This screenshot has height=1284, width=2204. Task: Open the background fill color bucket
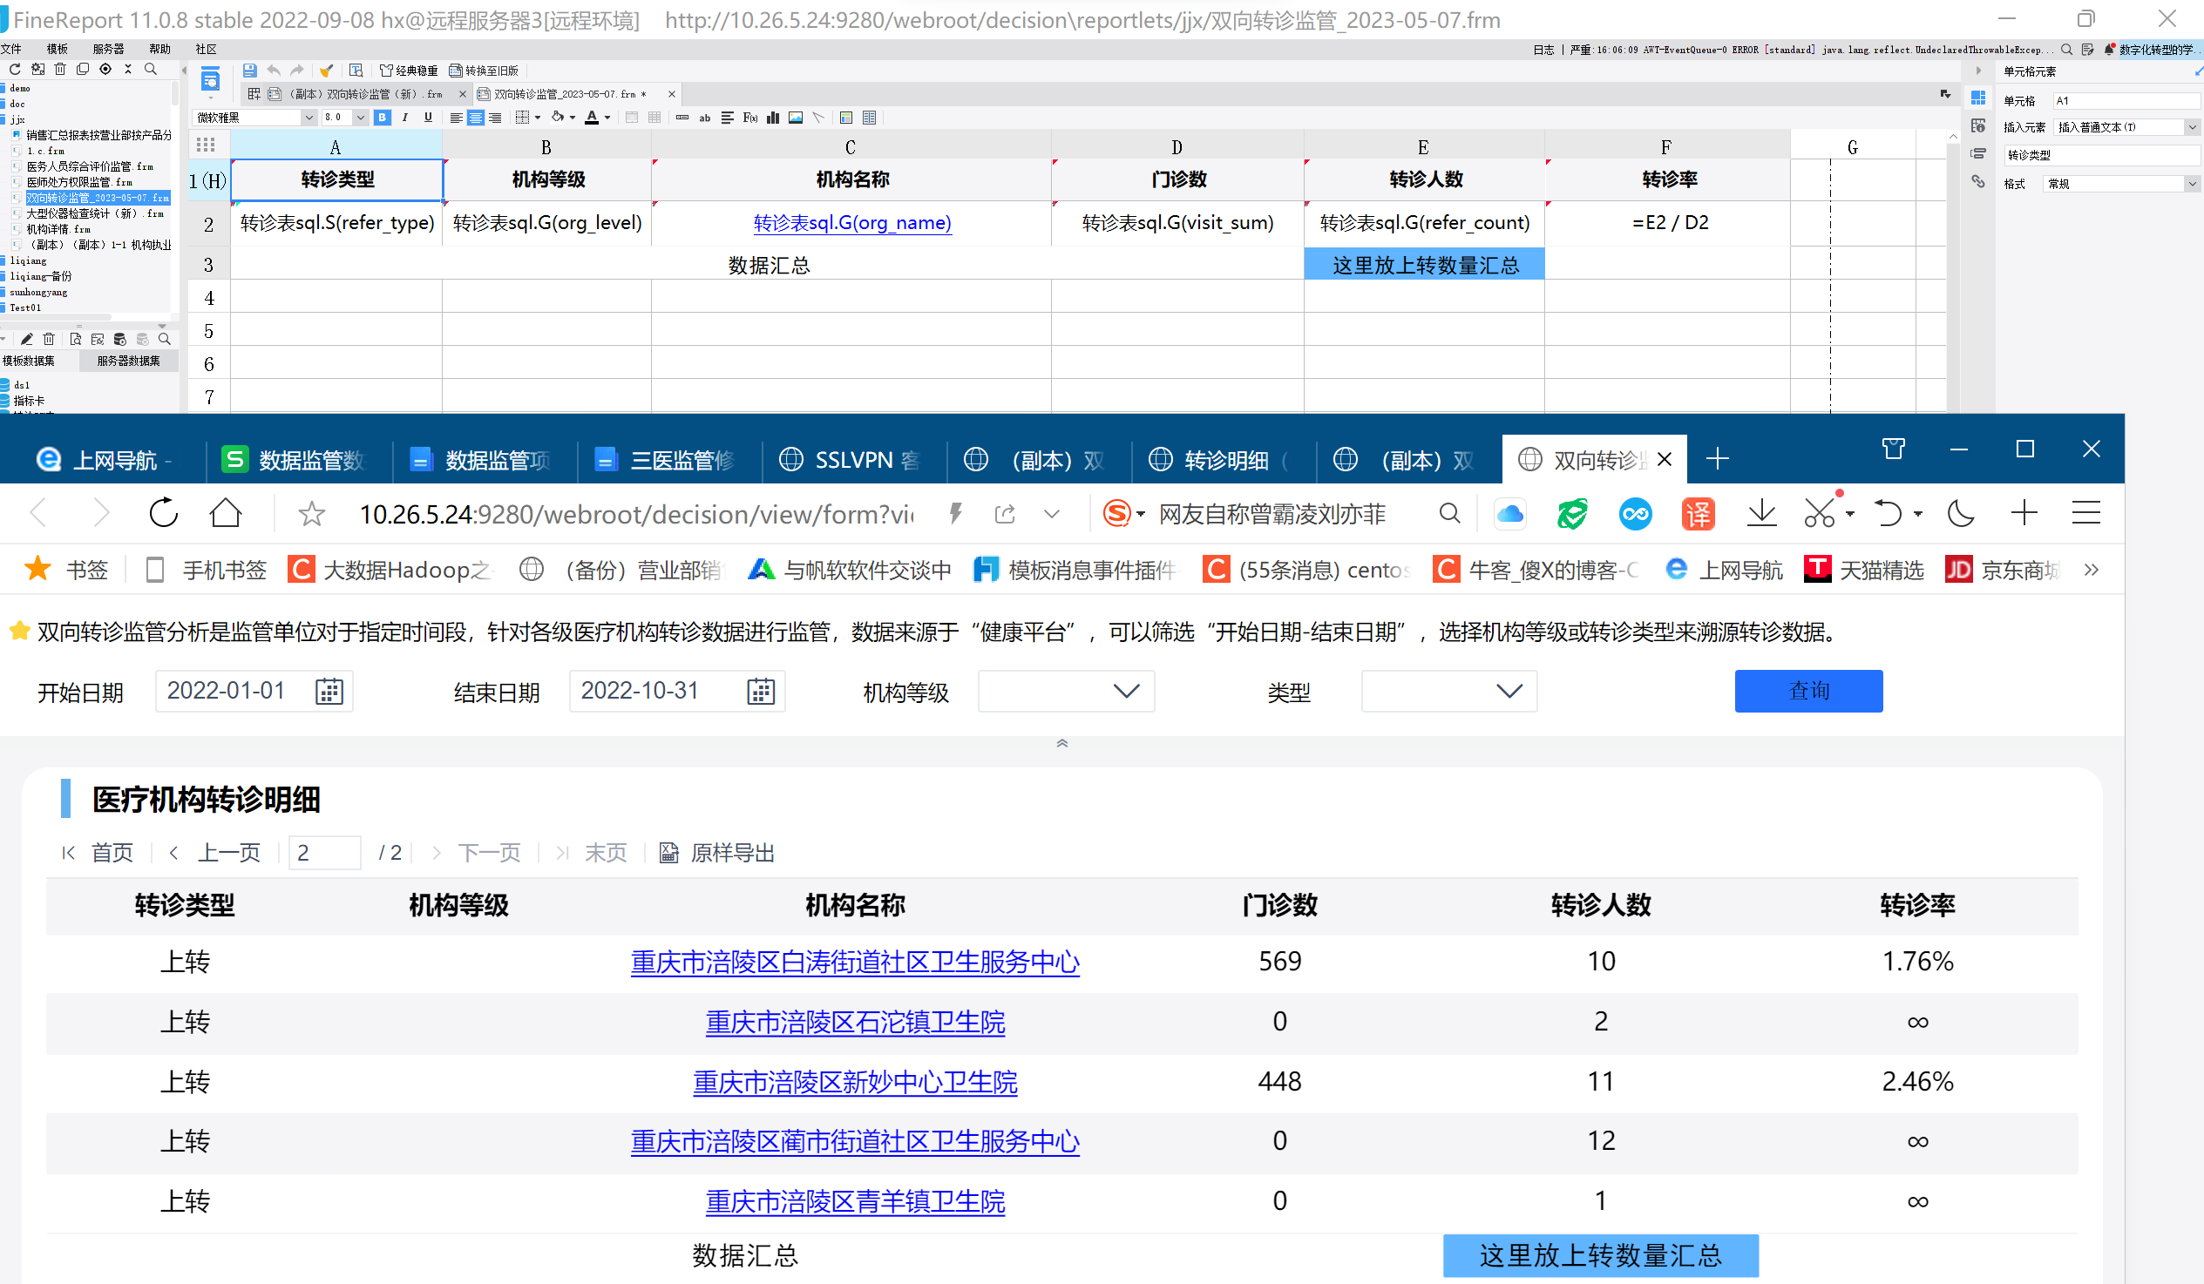(557, 118)
